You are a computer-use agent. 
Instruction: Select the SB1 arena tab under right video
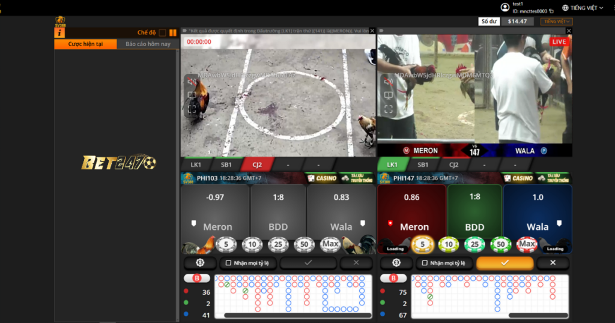(x=423, y=165)
